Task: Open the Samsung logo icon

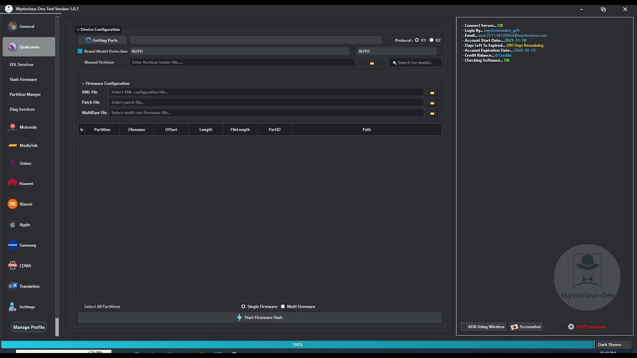Action: click(12, 245)
